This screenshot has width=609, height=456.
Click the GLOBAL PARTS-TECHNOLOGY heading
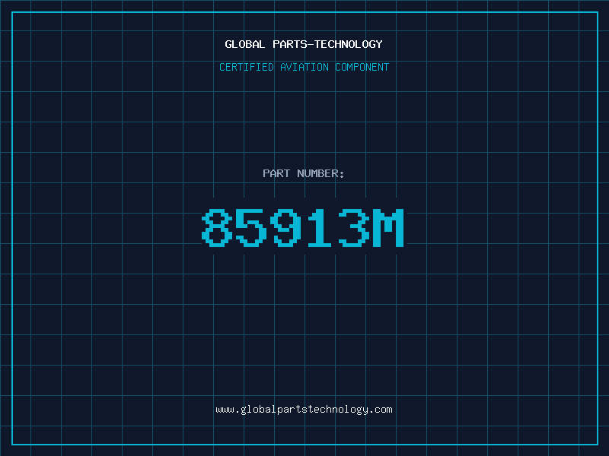304,44
